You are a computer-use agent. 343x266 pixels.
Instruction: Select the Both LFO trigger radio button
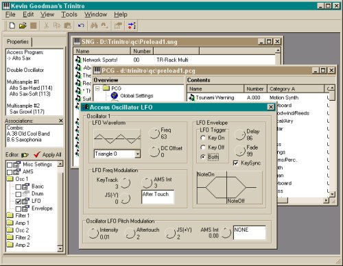tap(202, 157)
